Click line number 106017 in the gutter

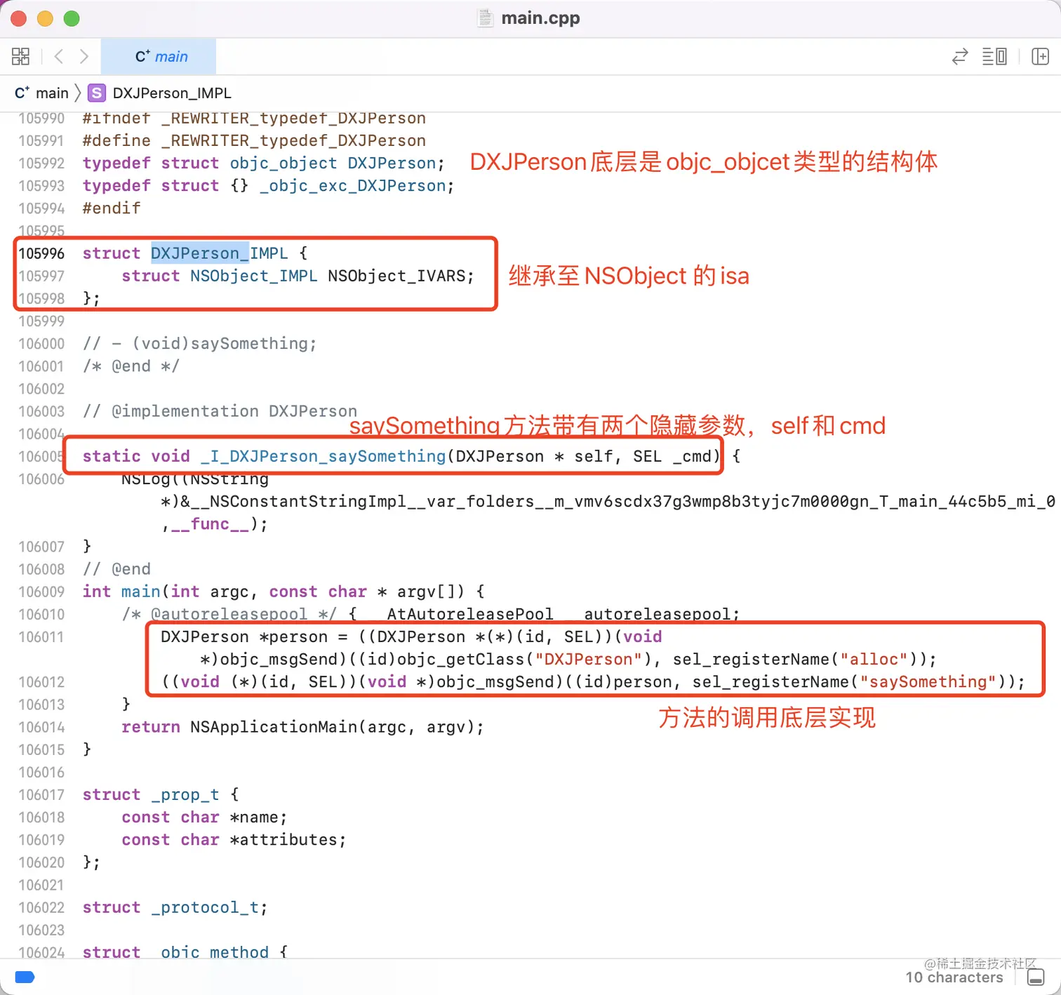(41, 794)
